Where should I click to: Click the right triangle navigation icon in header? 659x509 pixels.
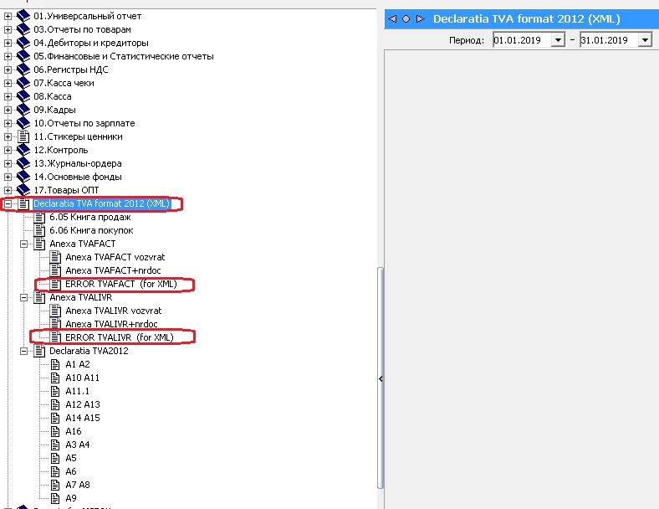[x=421, y=19]
